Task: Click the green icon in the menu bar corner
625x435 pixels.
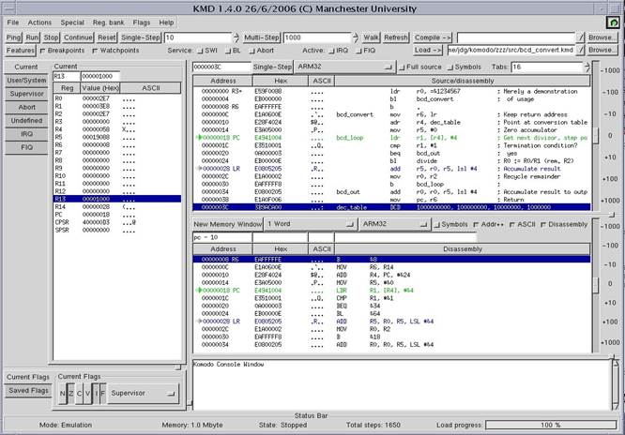Action: click(614, 22)
